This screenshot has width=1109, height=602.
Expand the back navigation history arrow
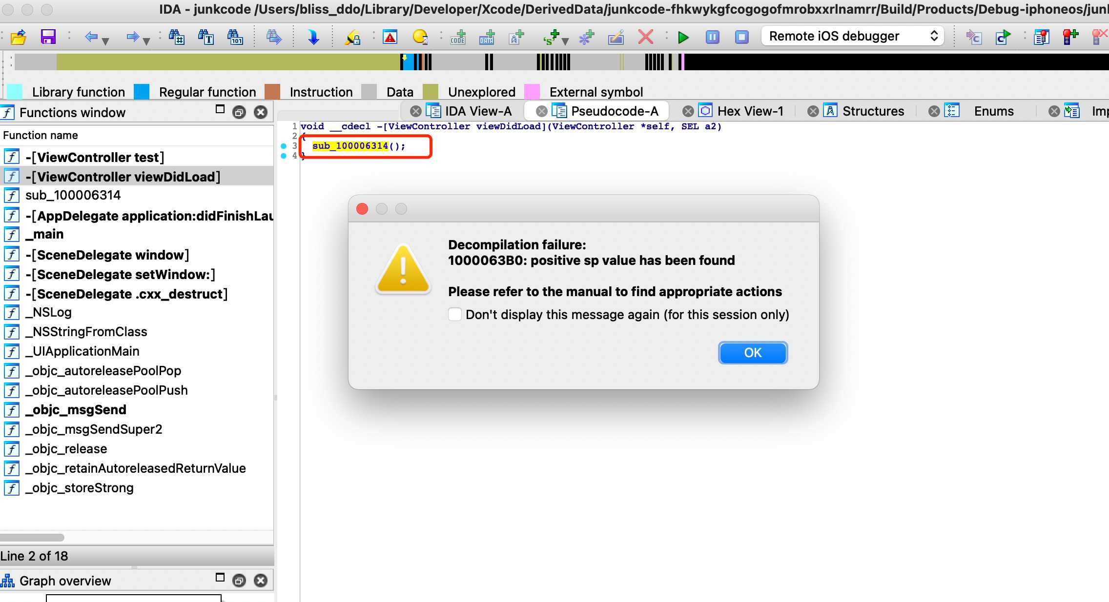[x=105, y=41]
